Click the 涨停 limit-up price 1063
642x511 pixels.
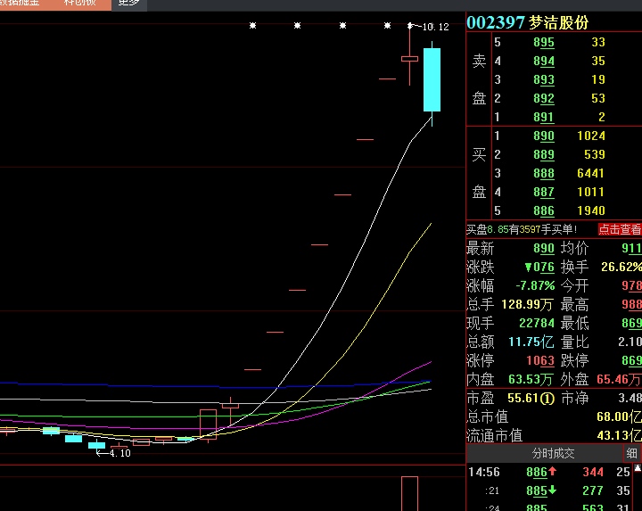[x=539, y=361]
